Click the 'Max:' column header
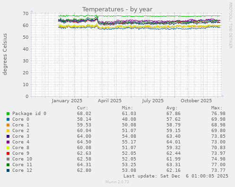The image size is (235, 187). point(217,108)
